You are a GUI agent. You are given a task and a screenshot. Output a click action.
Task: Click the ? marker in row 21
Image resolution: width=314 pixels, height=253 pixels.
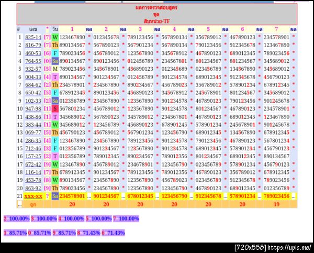point(47,196)
